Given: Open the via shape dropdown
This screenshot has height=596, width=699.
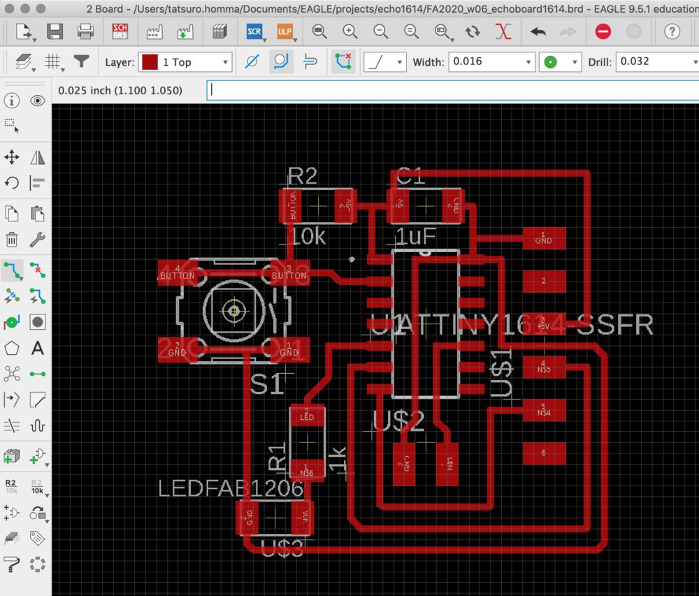Looking at the screenshot, I should [x=560, y=62].
